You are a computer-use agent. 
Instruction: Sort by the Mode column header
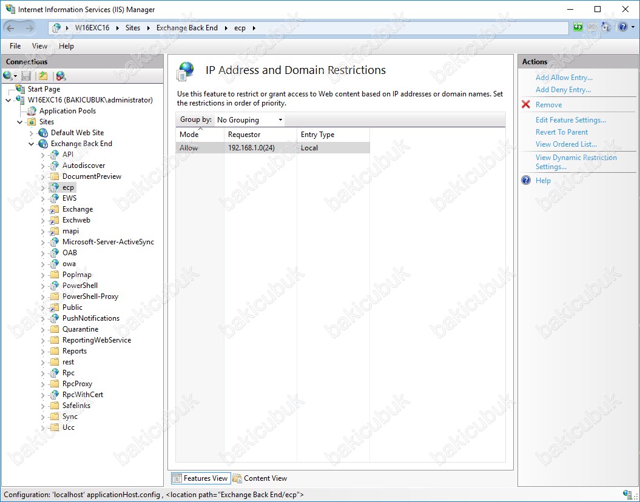[x=200, y=134]
